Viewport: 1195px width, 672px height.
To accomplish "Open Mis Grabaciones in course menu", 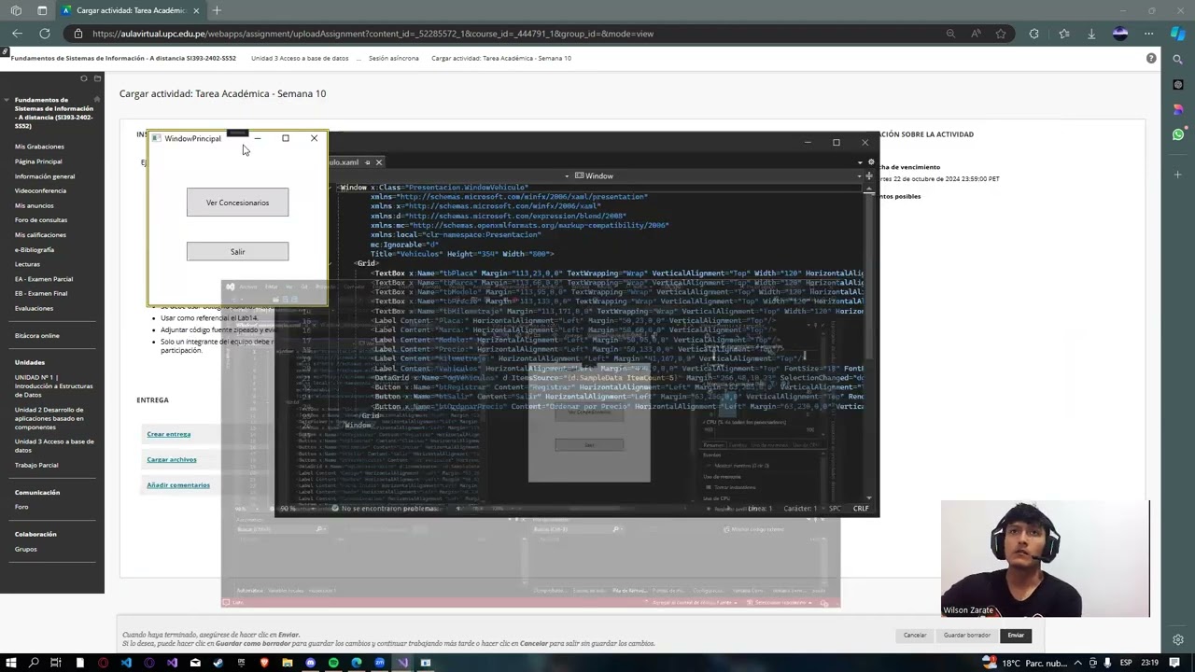I will click(x=39, y=147).
